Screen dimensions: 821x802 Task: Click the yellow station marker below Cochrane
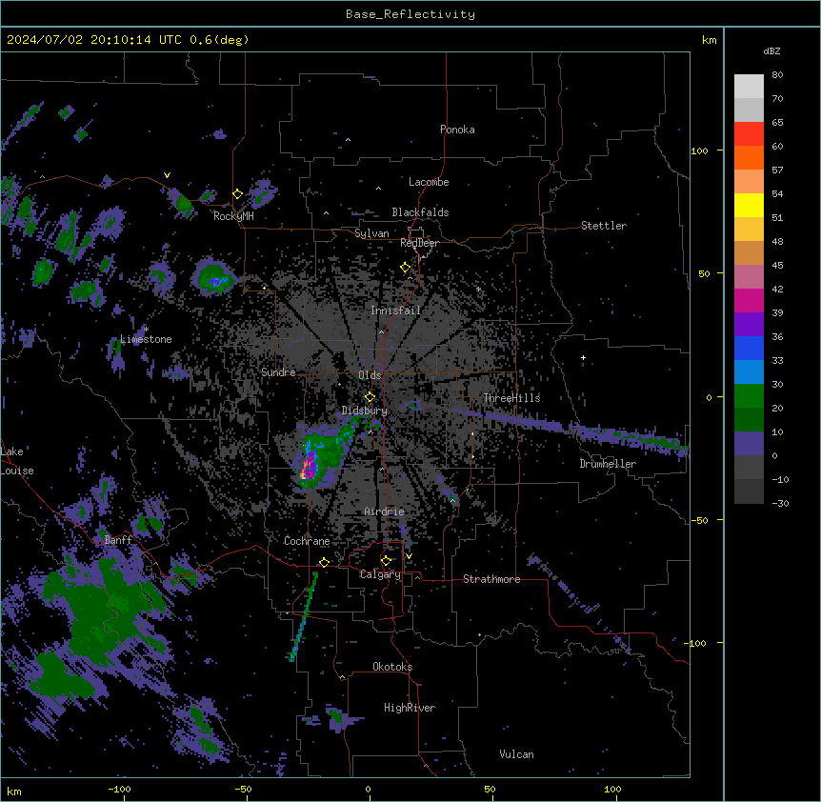(324, 562)
